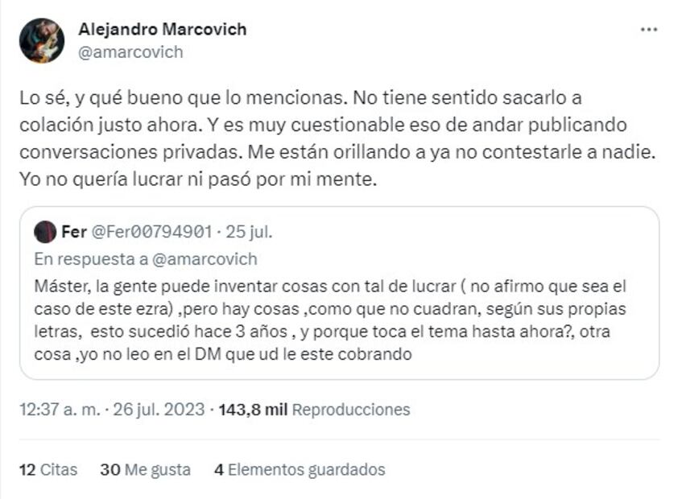Open the '12 Citas' quotes list
The image size is (678, 499).
[48, 469]
